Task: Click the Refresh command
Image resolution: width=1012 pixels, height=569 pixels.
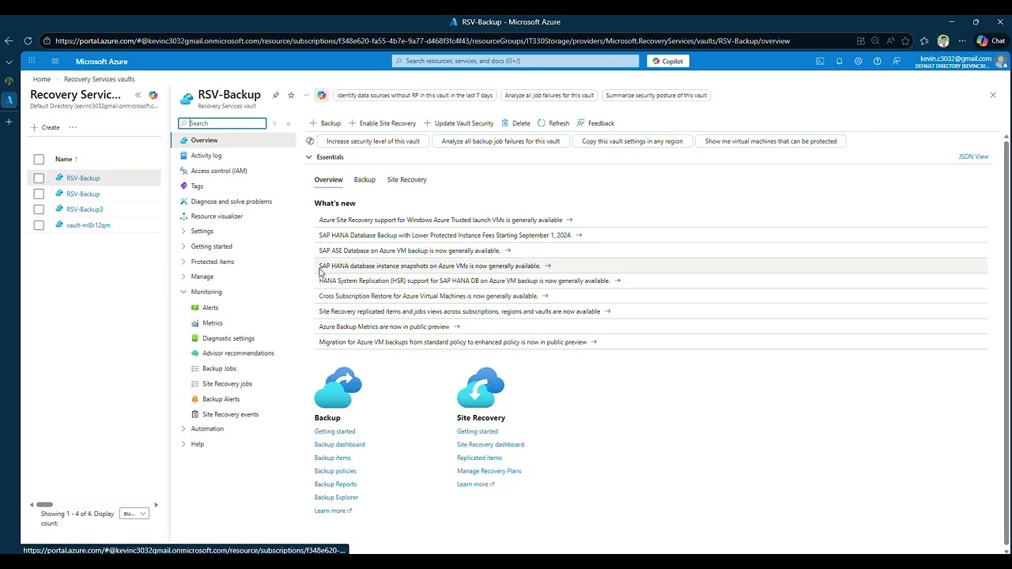Action: pyautogui.click(x=553, y=123)
